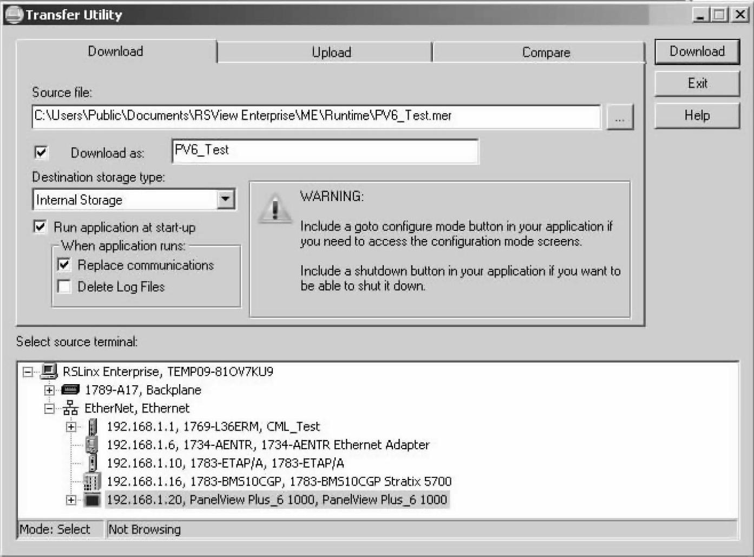The height and width of the screenshot is (557, 754).
Task: Select RSLinx Enterprise, TEMP09-81OV7KU9 row
Action: [168, 372]
